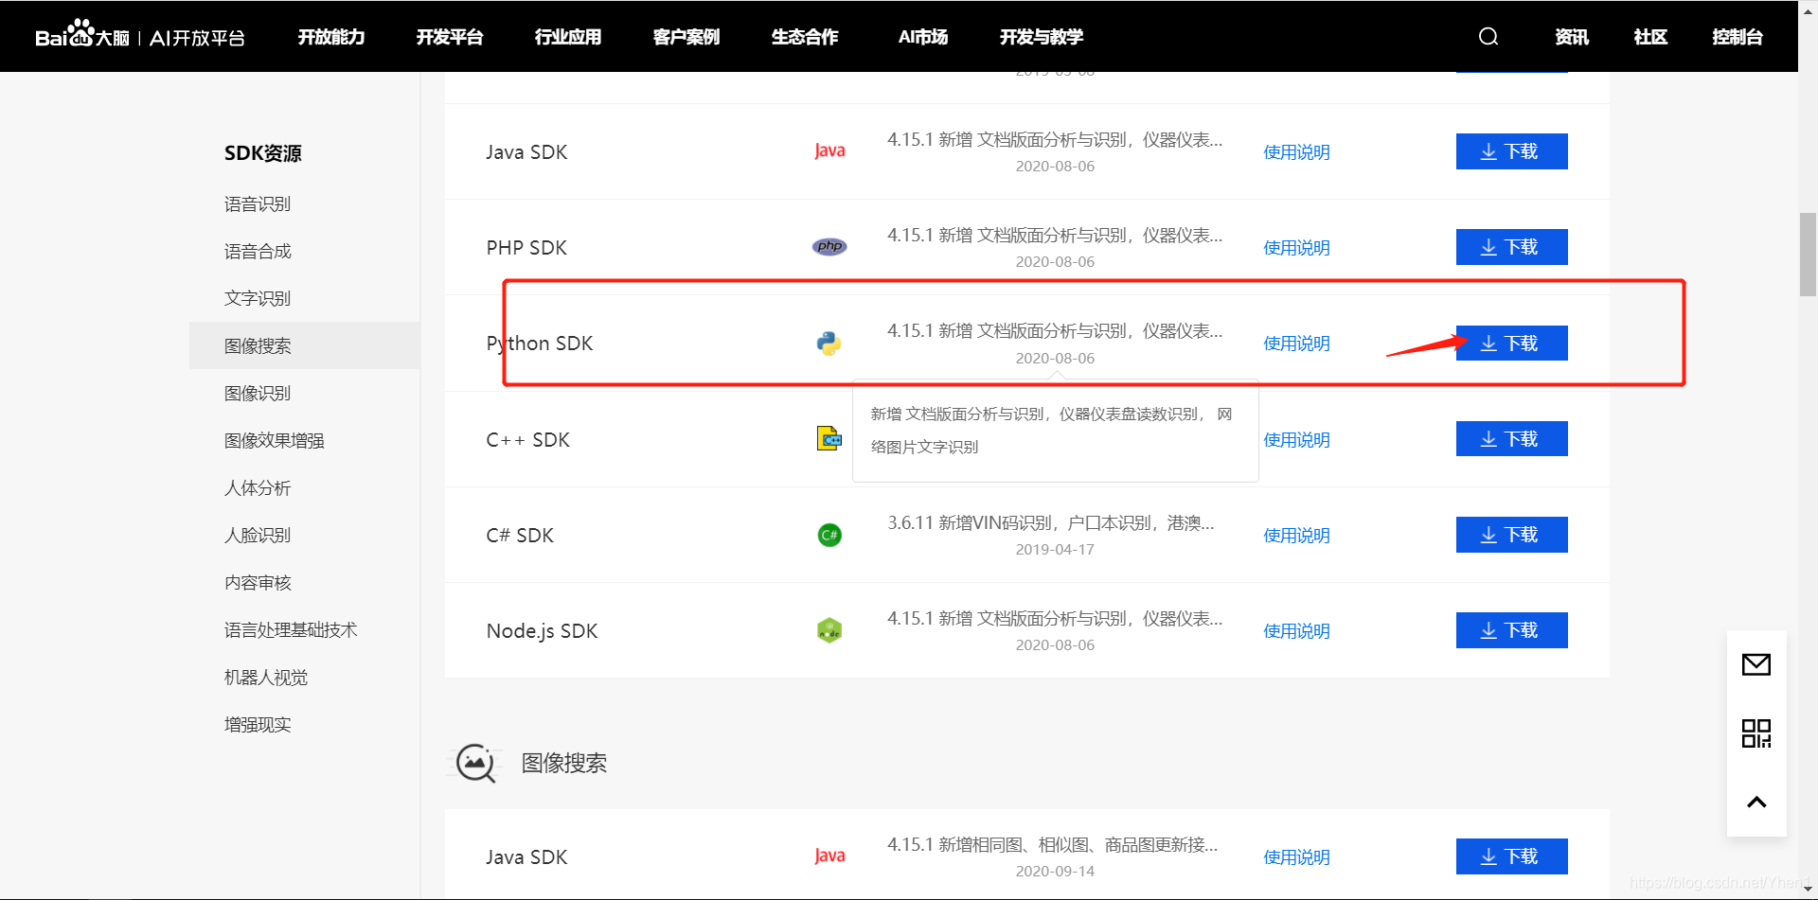1818x900 pixels.
Task: Open 使用说明 for Java SDK 2020-08-06
Action: coord(1296,152)
